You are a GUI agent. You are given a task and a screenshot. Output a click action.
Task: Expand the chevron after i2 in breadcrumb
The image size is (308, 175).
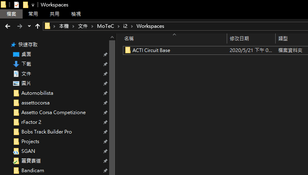132,26
